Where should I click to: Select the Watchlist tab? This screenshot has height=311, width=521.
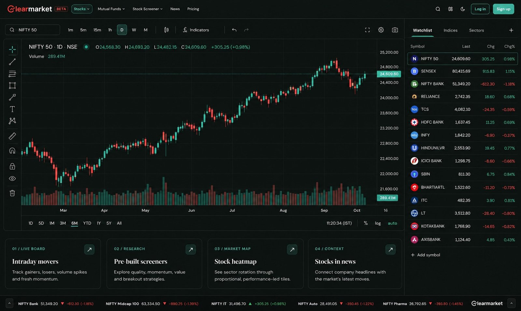click(422, 30)
